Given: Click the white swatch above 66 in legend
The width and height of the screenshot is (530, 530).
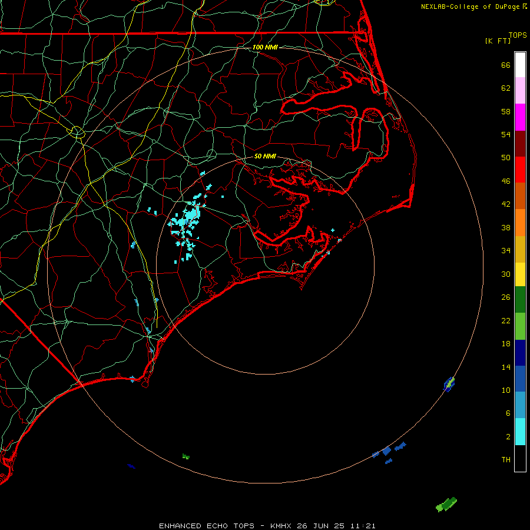Looking at the screenshot, I should click(520, 65).
